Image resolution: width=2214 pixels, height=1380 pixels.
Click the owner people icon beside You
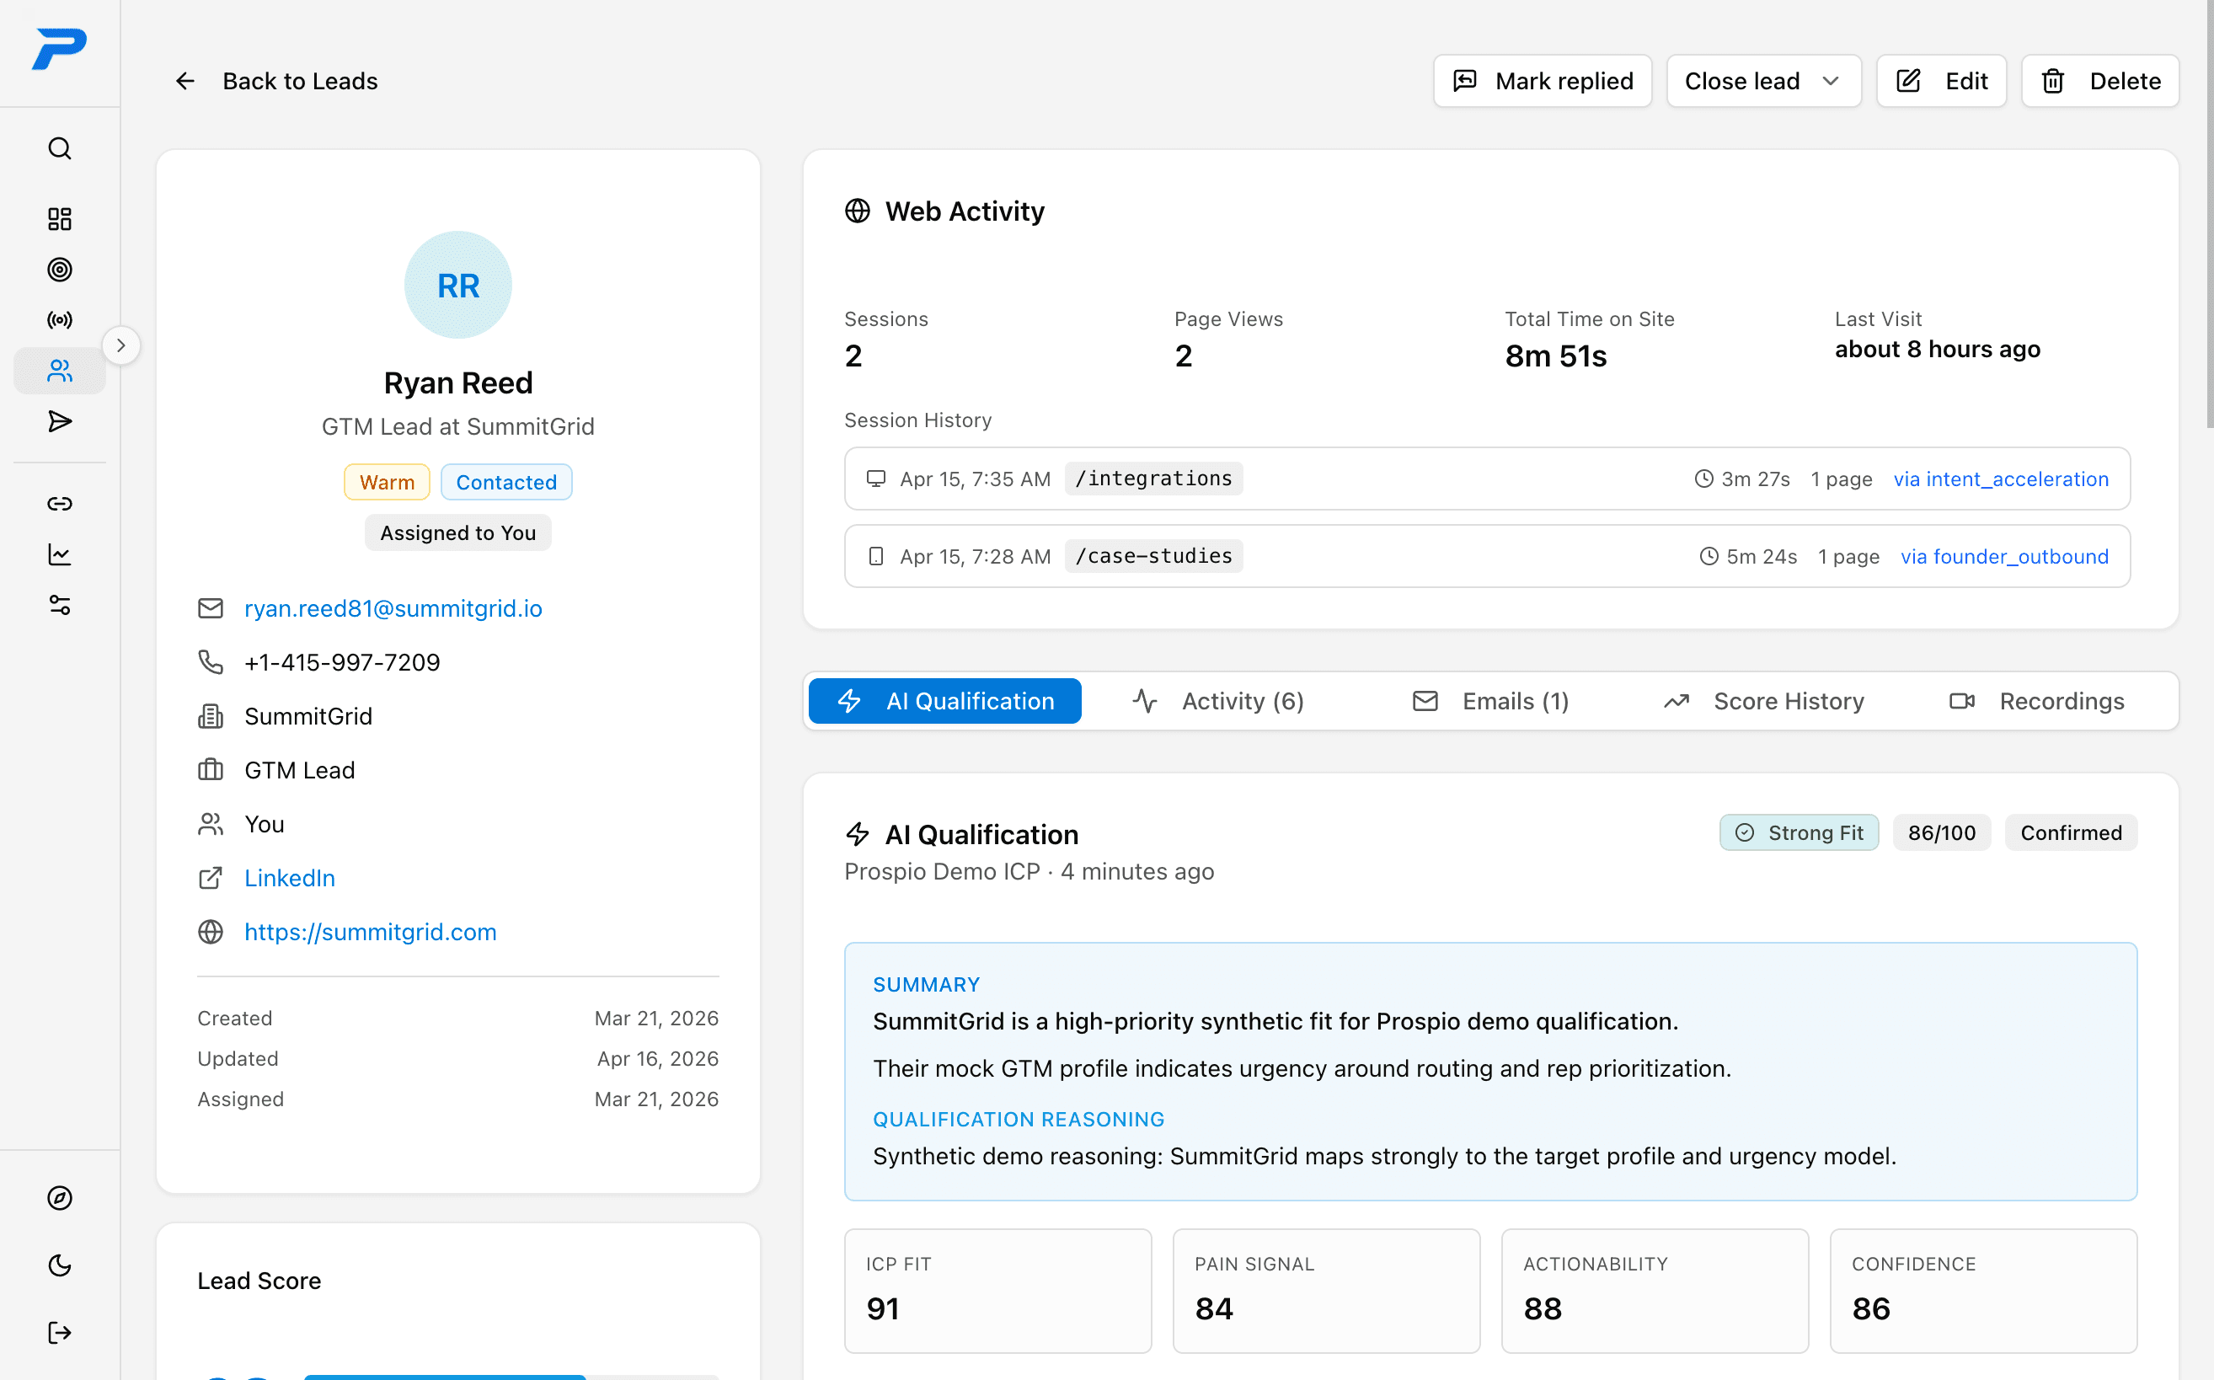click(x=211, y=824)
